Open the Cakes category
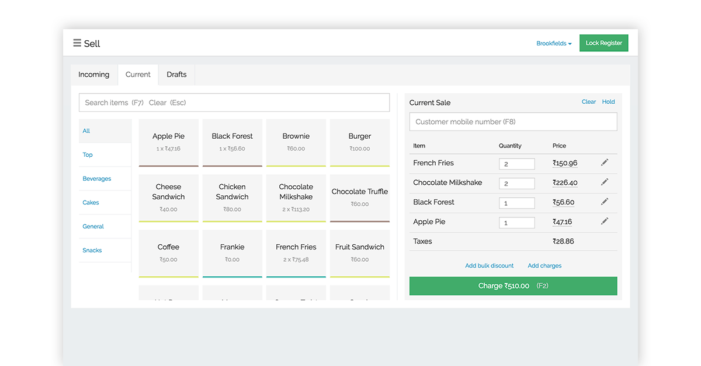Screen dimensions: 701x366 105,203
